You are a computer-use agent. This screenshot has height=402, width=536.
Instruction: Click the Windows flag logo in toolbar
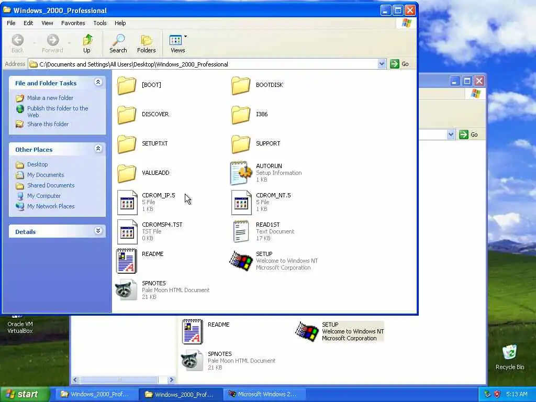click(406, 23)
